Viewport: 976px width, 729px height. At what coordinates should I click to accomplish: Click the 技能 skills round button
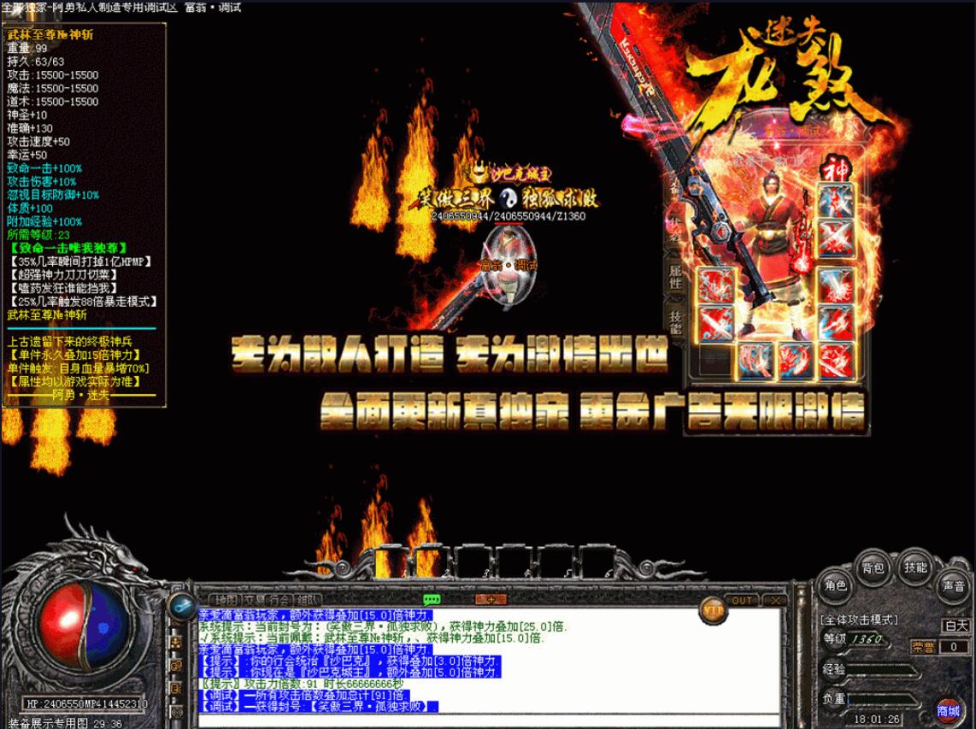[x=915, y=567]
